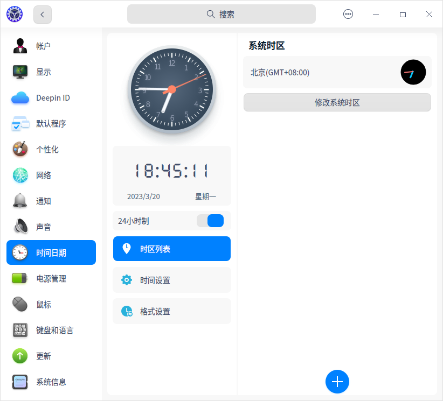Click the 默认程序 (Default Apps) icon
The width and height of the screenshot is (443, 401).
coord(19,123)
